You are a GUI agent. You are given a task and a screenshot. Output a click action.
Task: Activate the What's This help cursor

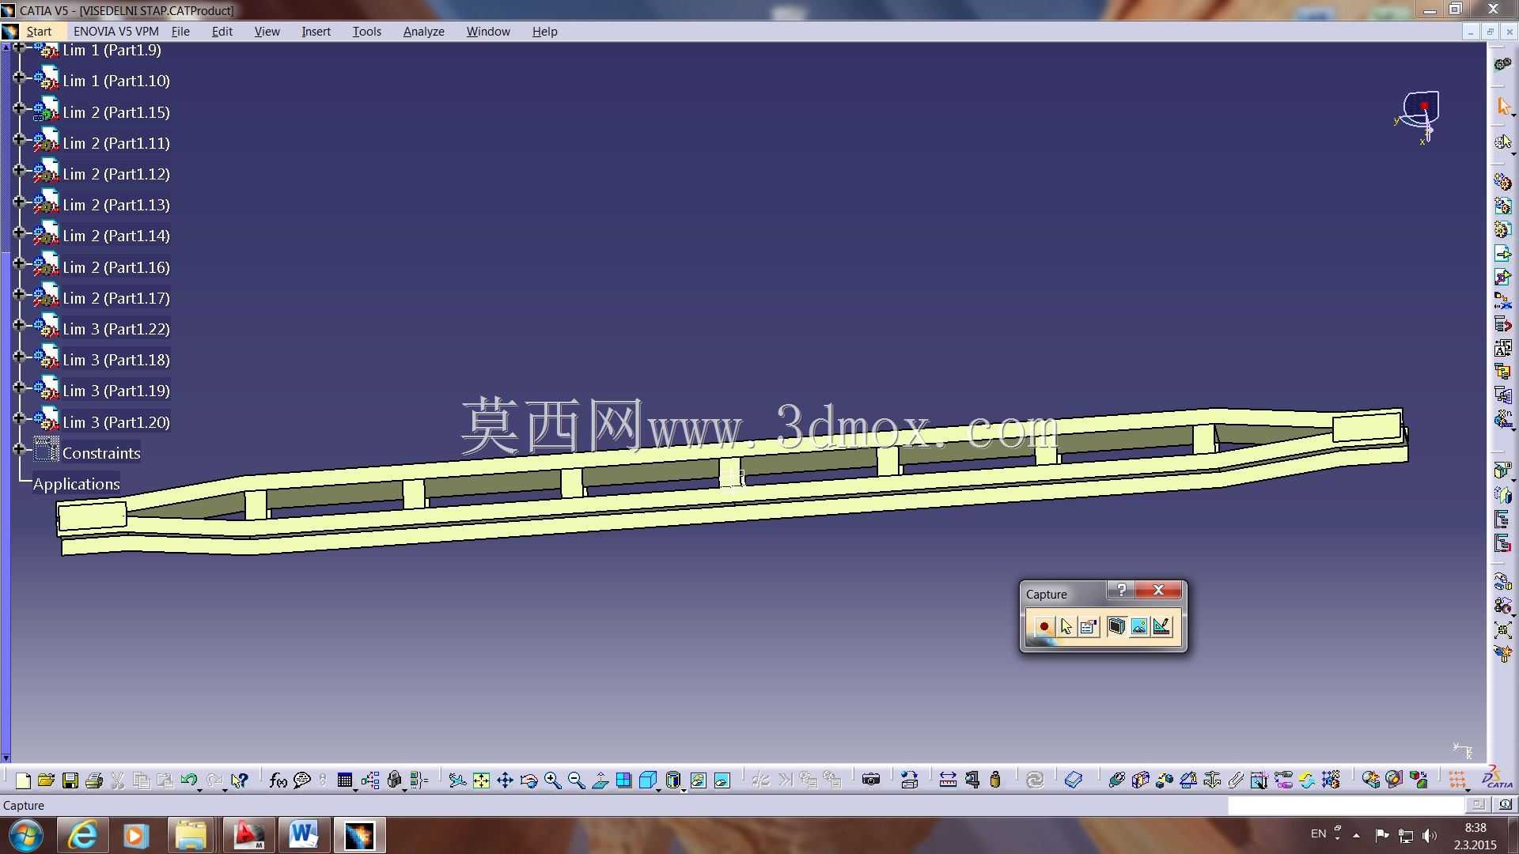(x=240, y=781)
